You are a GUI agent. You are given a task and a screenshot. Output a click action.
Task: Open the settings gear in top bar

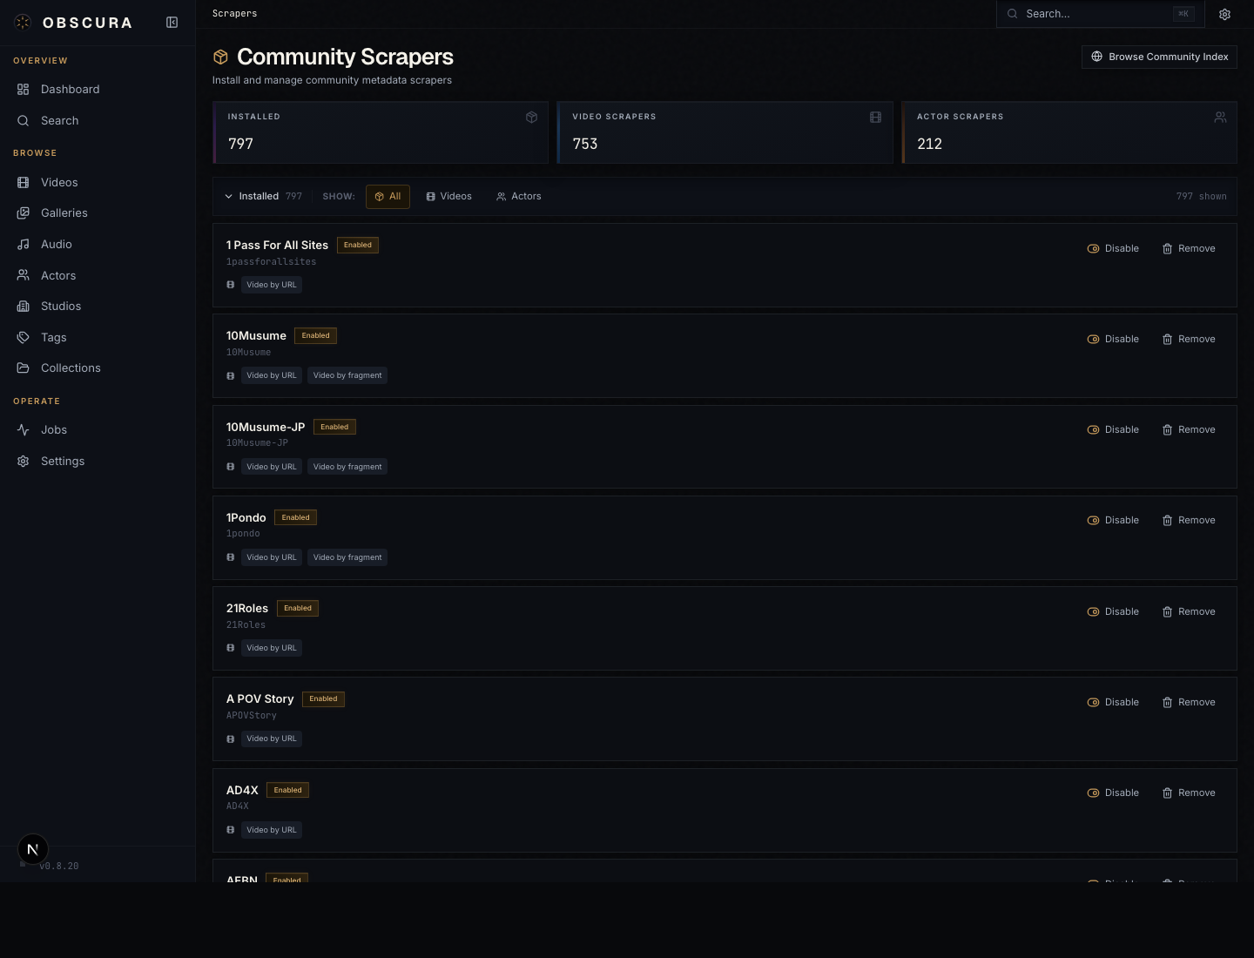pos(1224,14)
